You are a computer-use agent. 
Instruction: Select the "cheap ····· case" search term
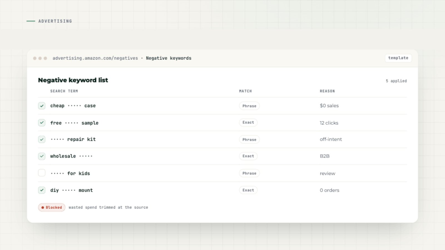point(73,106)
